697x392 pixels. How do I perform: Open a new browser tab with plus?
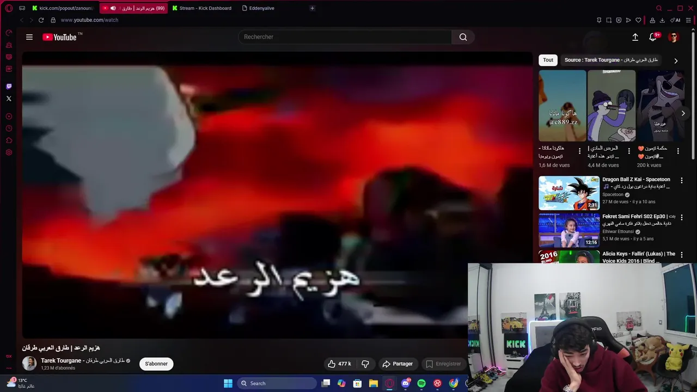[x=312, y=8]
